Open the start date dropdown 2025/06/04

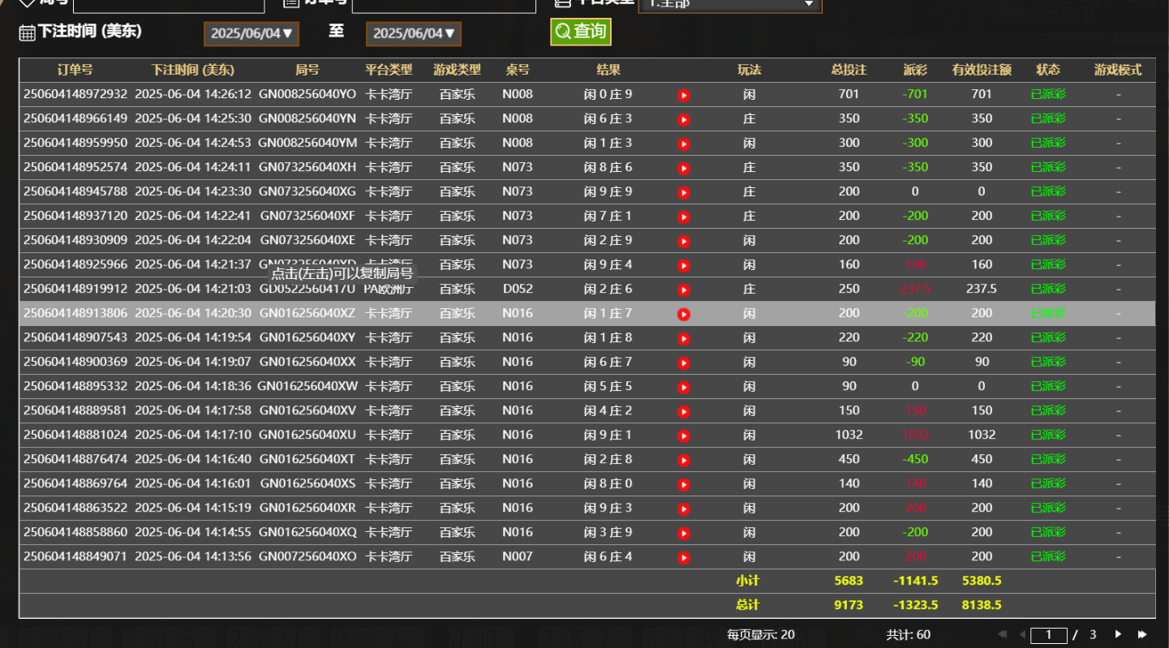(251, 33)
